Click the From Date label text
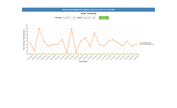The width and height of the screenshot is (177, 108). point(58,18)
